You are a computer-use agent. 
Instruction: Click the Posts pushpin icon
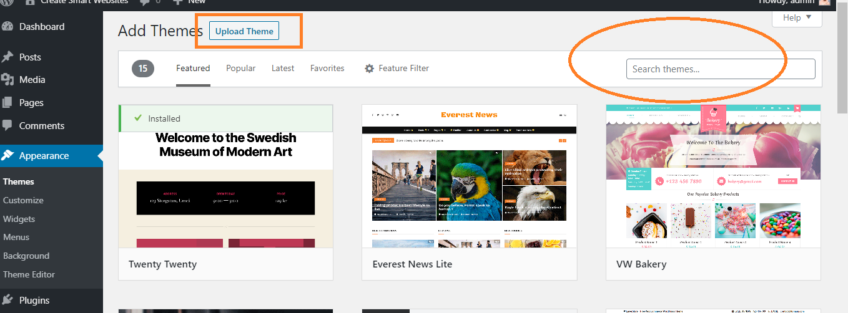pyautogui.click(x=7, y=57)
